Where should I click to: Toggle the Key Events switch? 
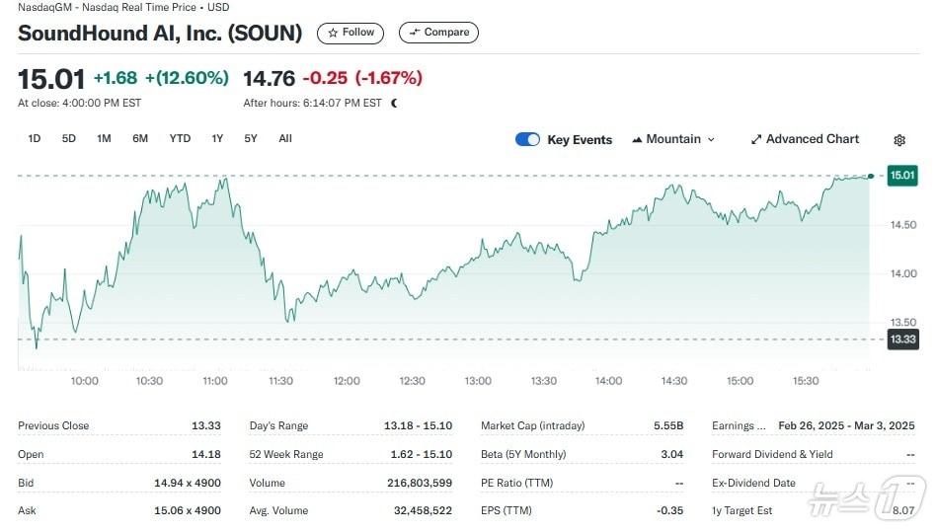coord(527,140)
